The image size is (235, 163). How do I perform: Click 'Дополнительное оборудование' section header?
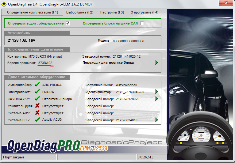[37, 77]
